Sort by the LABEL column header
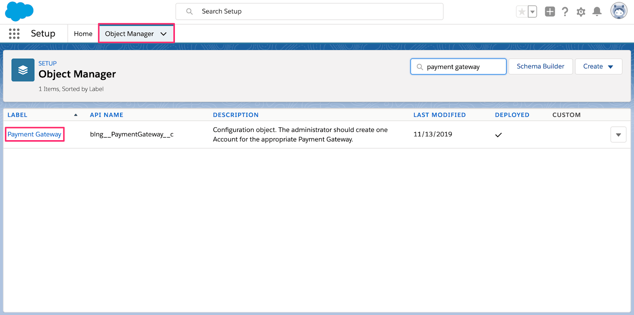Screen dimensions: 634x315 (x=17, y=115)
